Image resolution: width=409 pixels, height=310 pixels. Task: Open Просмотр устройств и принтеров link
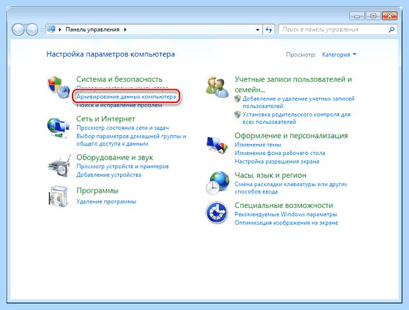point(123,166)
